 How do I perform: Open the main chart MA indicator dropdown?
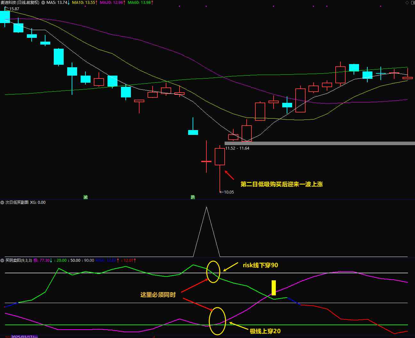[43, 3]
